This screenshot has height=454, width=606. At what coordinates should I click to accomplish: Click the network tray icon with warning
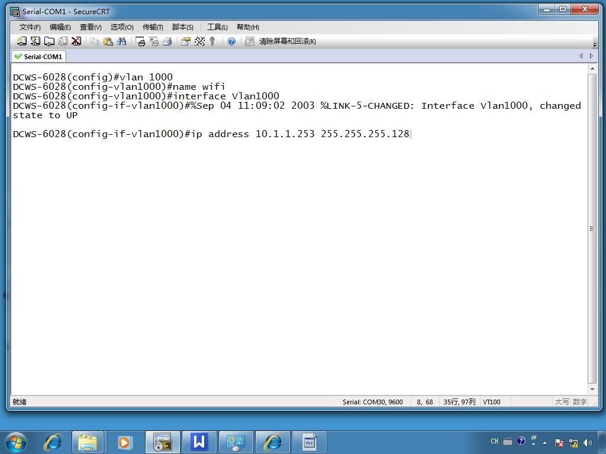point(573,442)
